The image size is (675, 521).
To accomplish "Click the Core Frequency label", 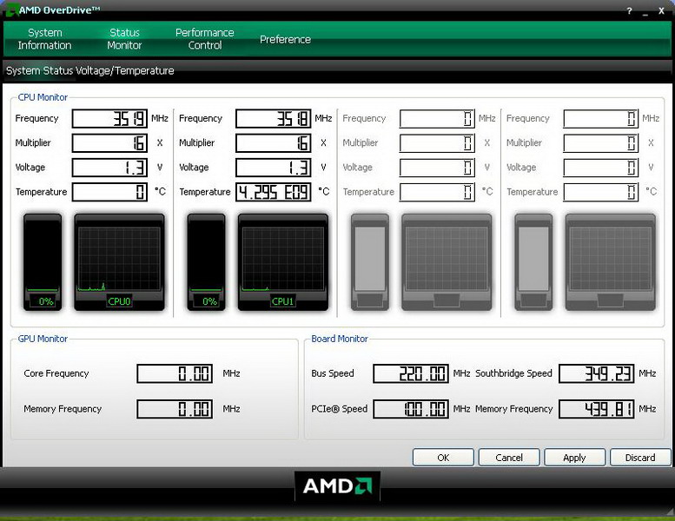I will click(56, 373).
